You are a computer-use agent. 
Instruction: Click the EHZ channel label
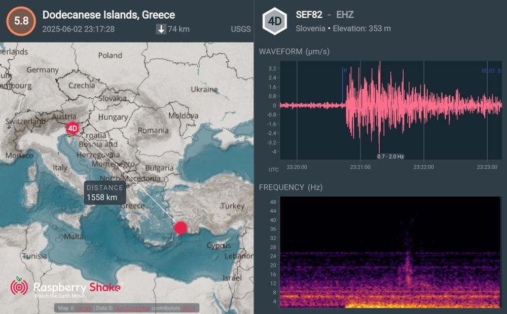345,15
